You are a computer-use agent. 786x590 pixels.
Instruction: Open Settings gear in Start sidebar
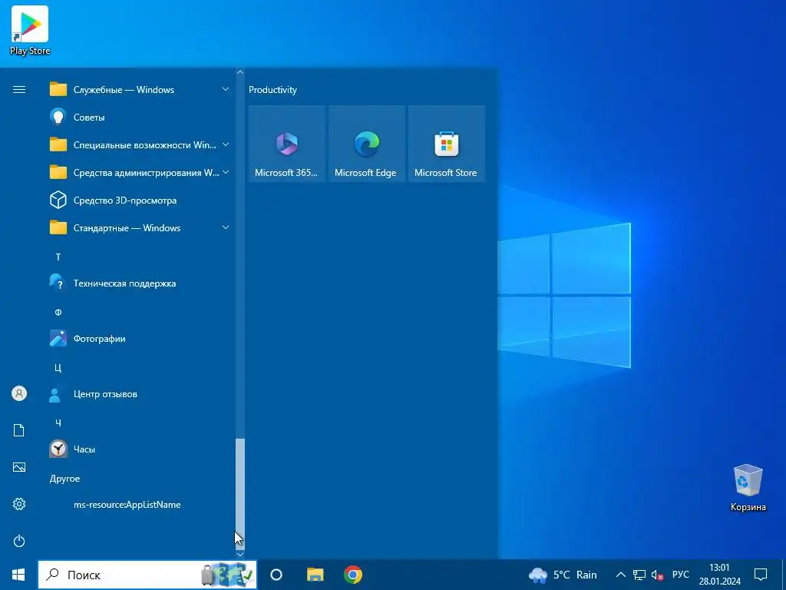19,504
